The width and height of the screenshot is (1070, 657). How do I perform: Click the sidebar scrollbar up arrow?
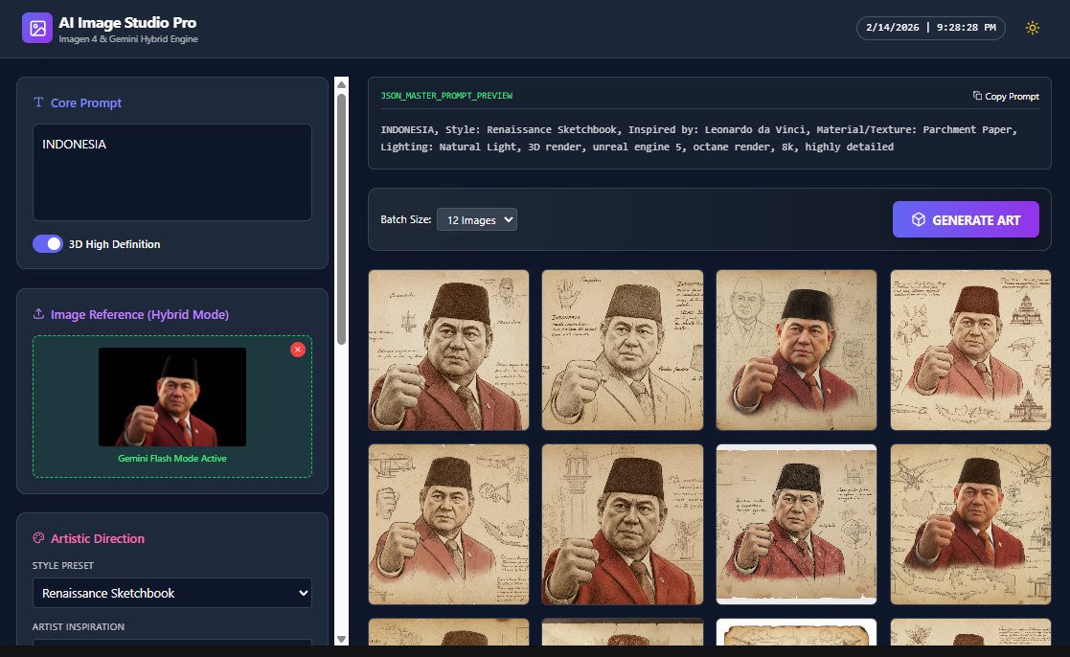[341, 84]
